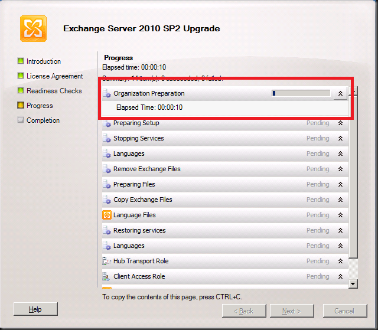Click the copy contents CTRL+C hint text
The width and height of the screenshot is (378, 330).
point(172,297)
